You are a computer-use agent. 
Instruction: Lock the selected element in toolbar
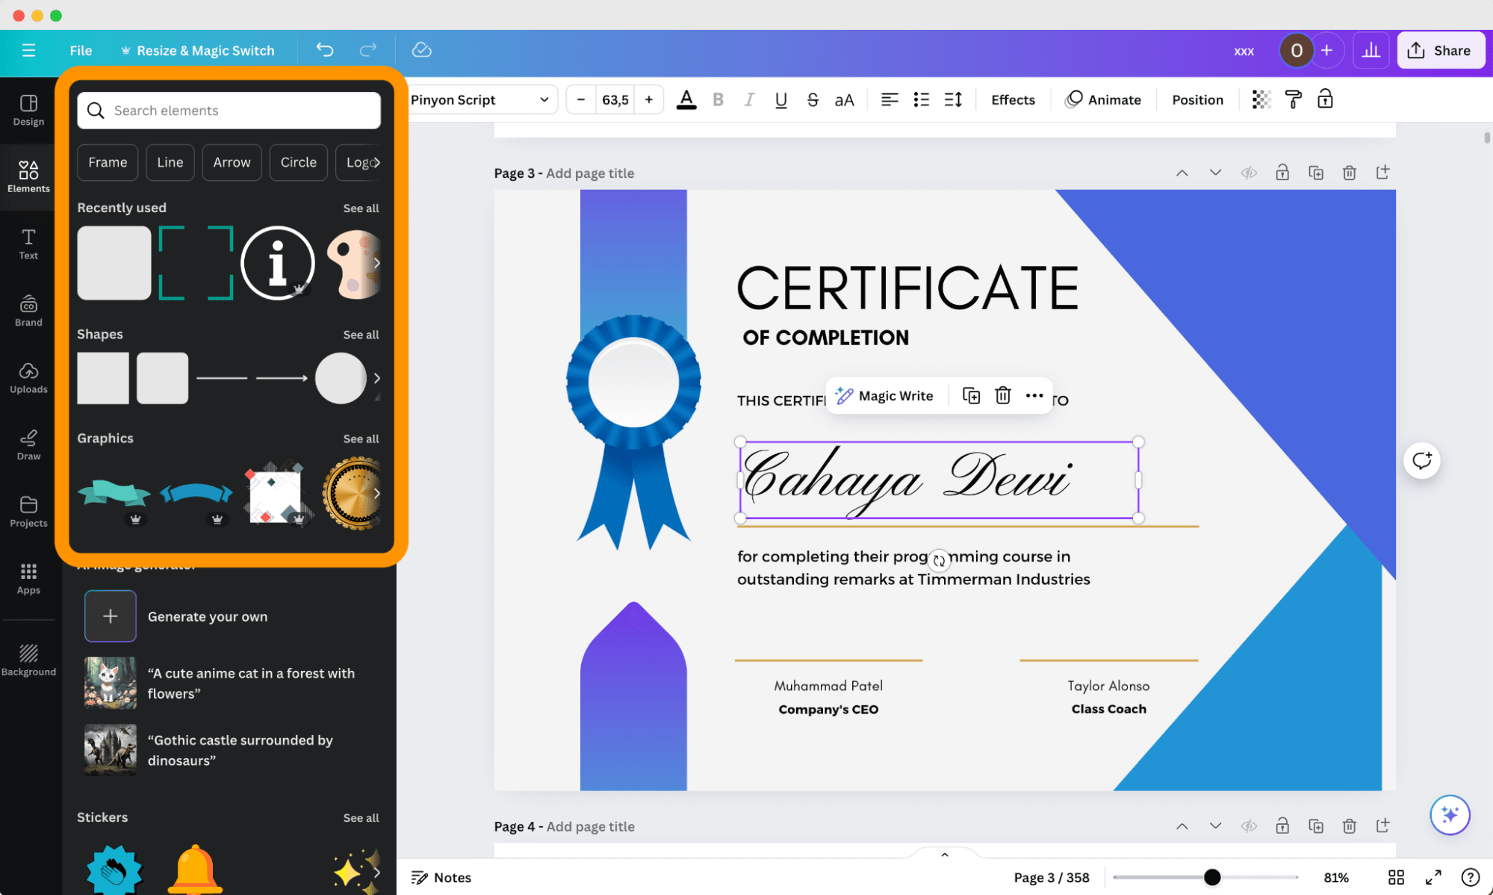point(1325,99)
